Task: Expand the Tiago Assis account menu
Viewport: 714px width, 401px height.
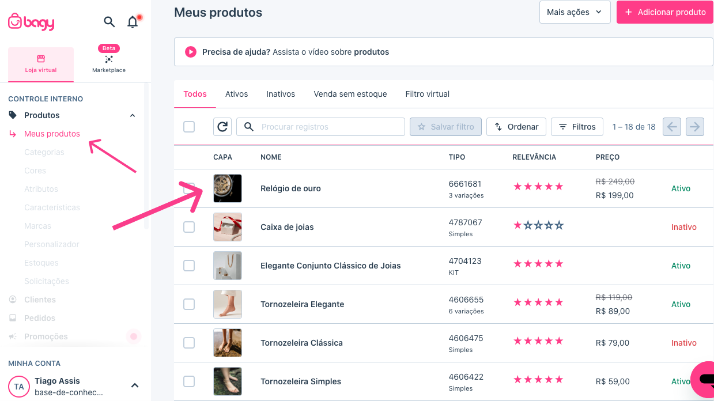Action: (135, 385)
